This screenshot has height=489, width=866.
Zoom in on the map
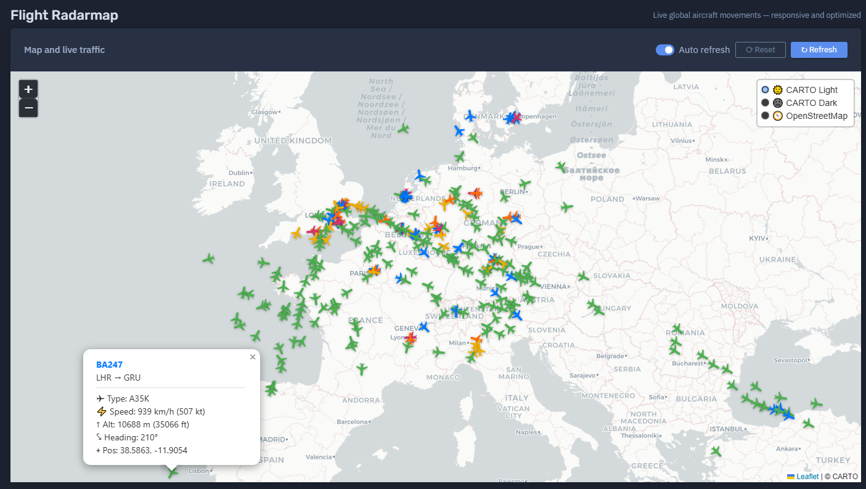coord(28,89)
